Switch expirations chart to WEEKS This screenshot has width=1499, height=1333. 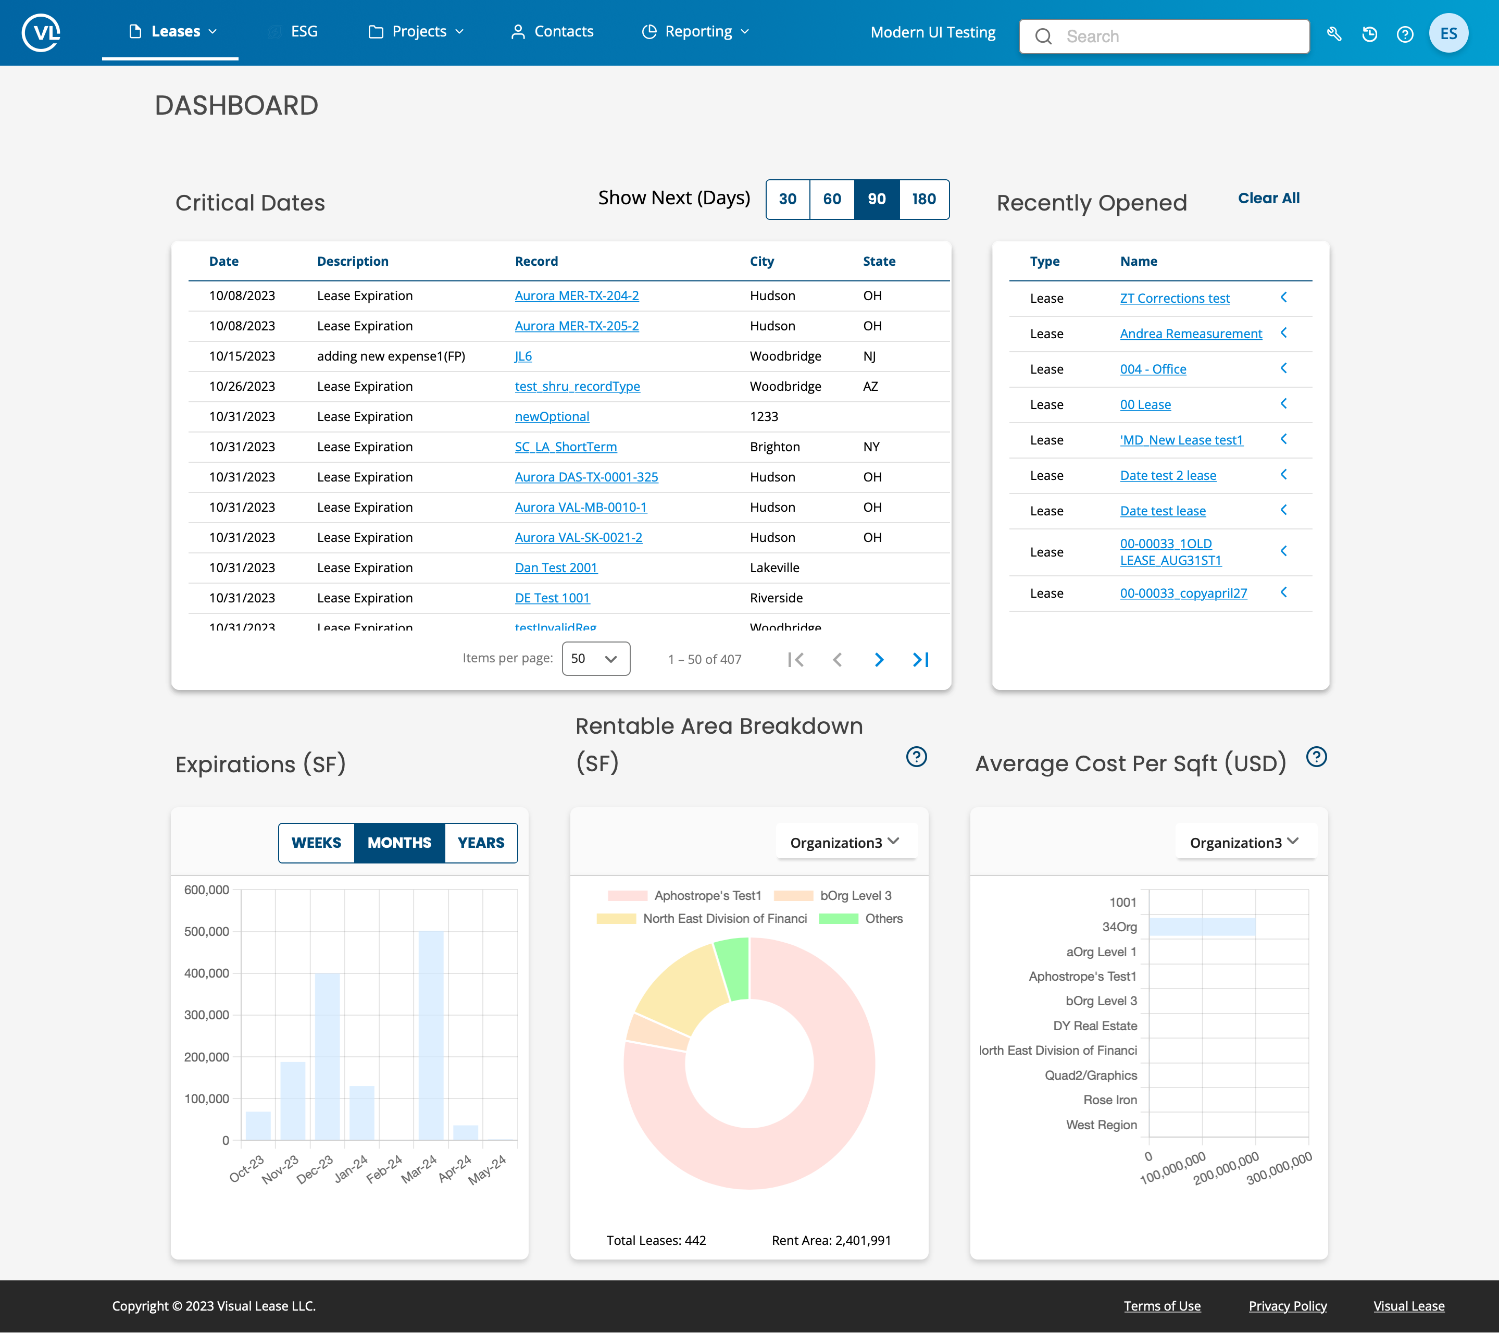[316, 842]
